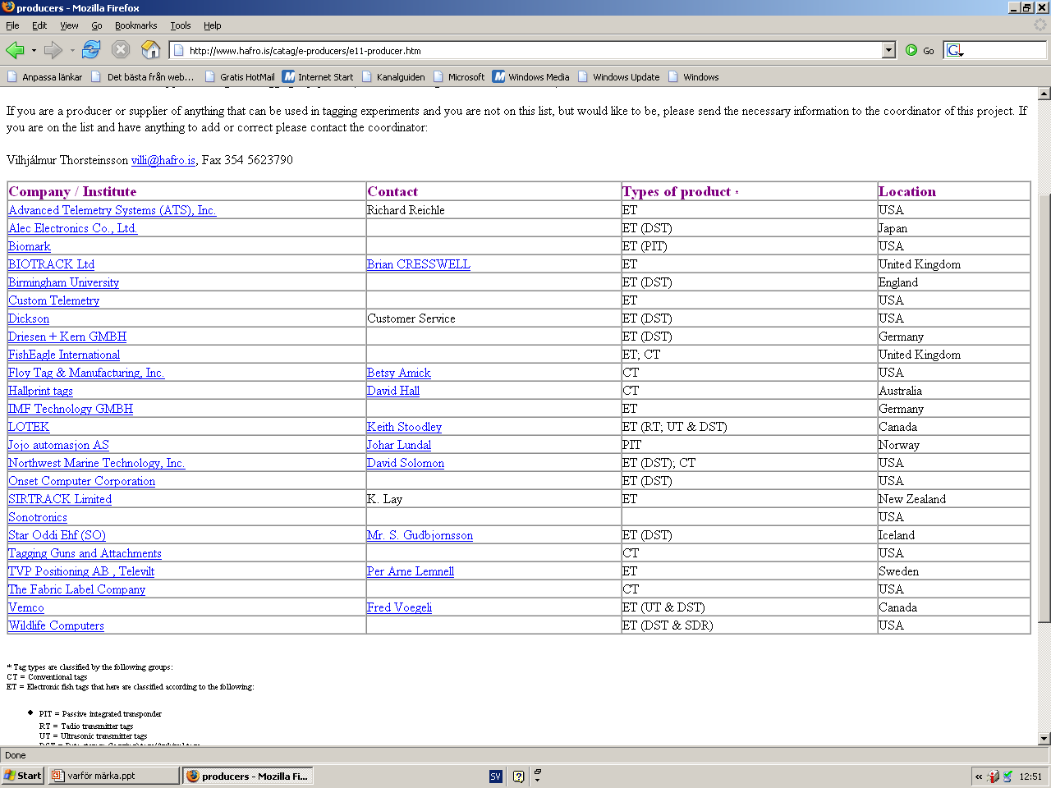Click the Fred Voegeli contact link

pyautogui.click(x=399, y=607)
